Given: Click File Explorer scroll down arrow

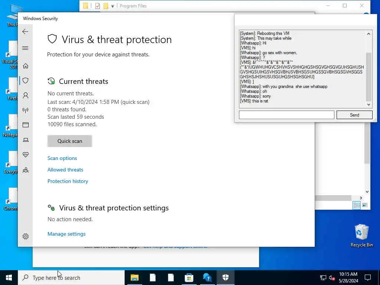Looking at the screenshot, I should coord(367,192).
